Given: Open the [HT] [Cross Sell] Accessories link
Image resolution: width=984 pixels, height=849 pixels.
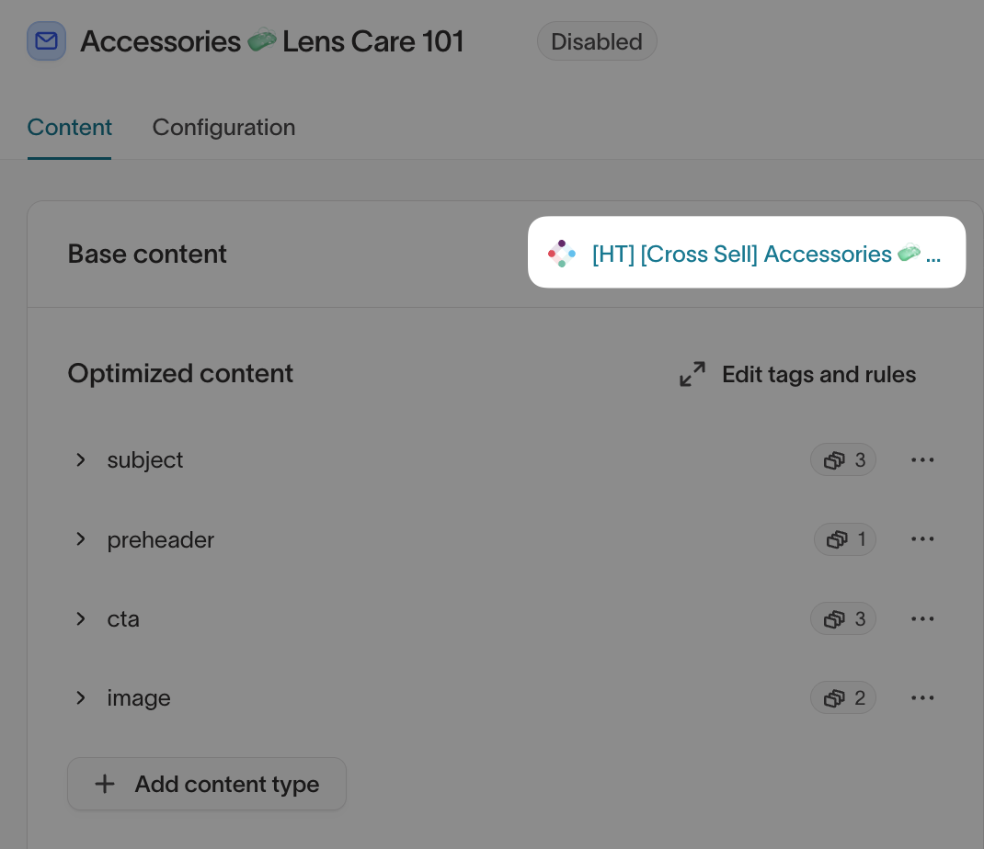Looking at the screenshot, I should pyautogui.click(x=765, y=254).
